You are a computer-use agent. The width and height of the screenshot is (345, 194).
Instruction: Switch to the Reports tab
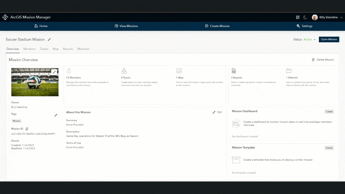coord(68,49)
